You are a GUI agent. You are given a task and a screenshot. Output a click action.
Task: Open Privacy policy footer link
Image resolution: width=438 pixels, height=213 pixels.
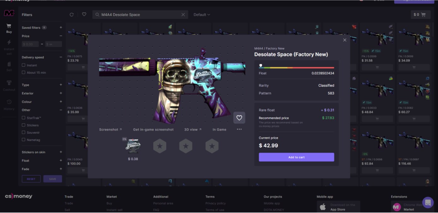coord(216,204)
